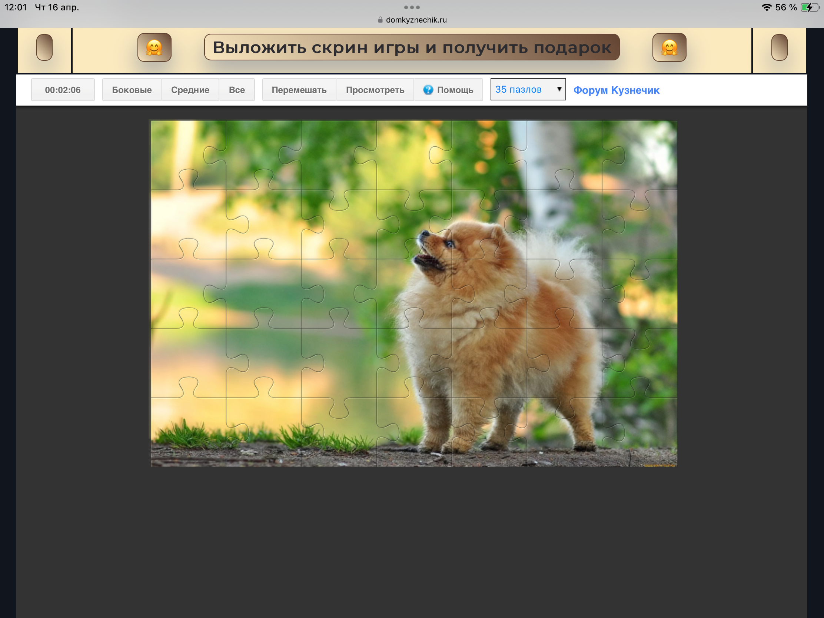The width and height of the screenshot is (824, 618).
Task: Open the Форум Кузнечик link
Action: tap(616, 90)
